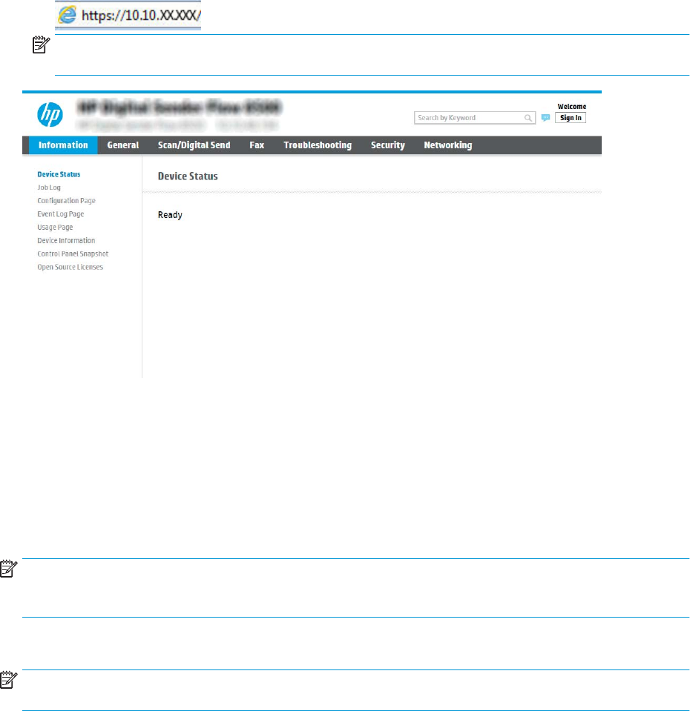Select Device Status in sidebar

point(59,174)
